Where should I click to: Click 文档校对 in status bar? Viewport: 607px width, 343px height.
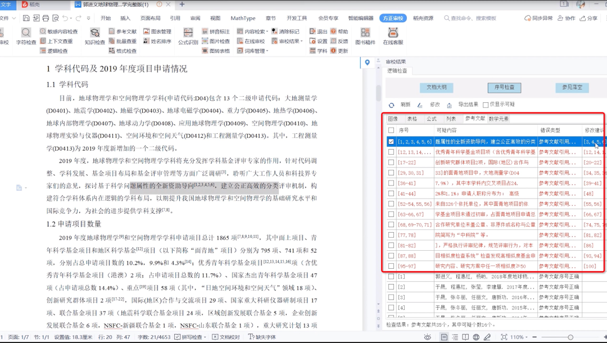tap(226, 337)
